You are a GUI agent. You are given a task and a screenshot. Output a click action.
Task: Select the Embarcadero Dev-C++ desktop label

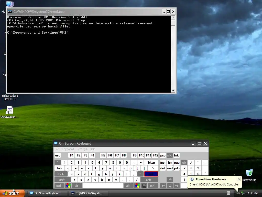10,97
